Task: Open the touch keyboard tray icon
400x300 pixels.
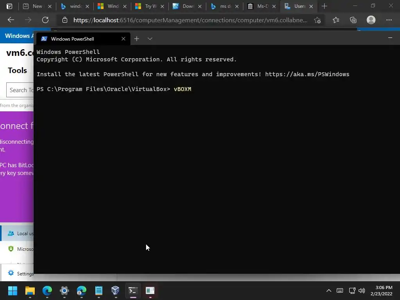Action: [x=340, y=291]
